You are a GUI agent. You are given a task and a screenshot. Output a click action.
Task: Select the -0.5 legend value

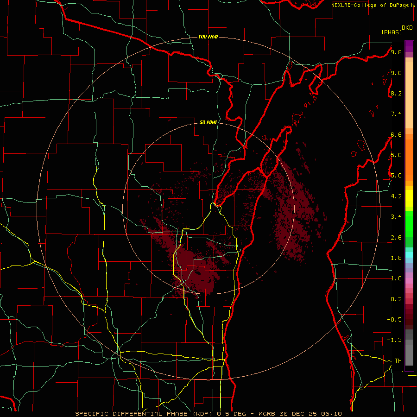pos(394,320)
